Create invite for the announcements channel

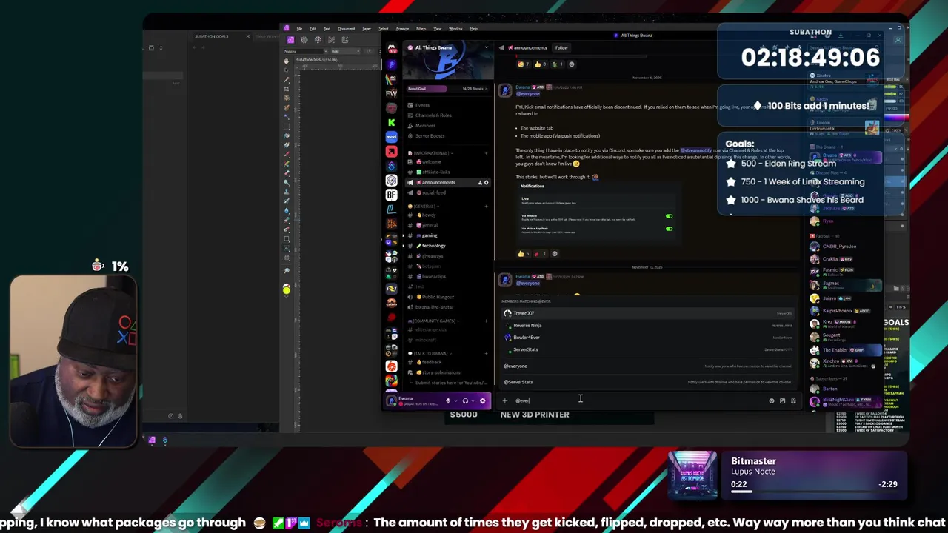[480, 182]
